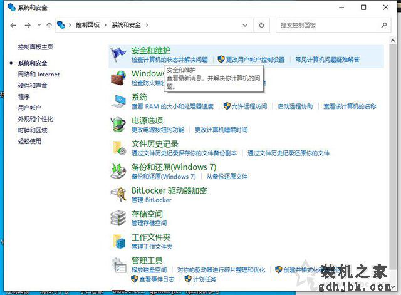Click 管理 BitLocker link
Screen dimensions: 401x295
[x=152, y=200]
